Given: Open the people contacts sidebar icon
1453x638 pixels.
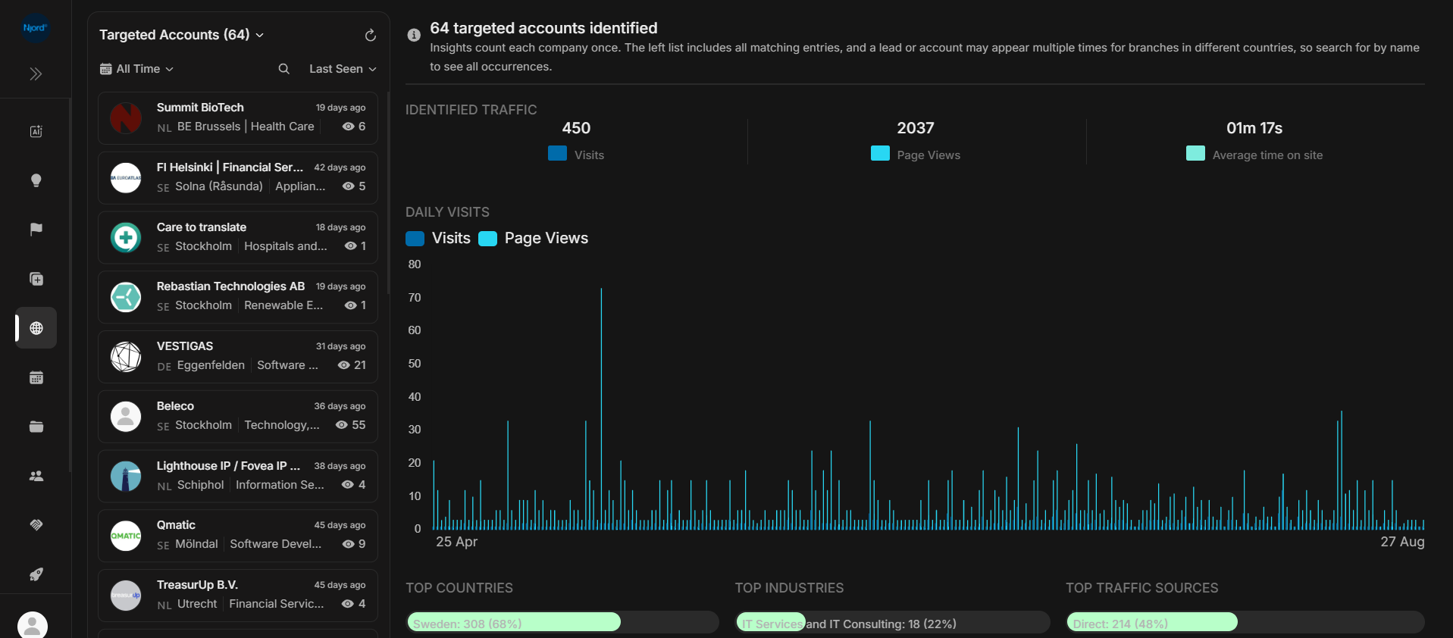Looking at the screenshot, I should [x=36, y=476].
